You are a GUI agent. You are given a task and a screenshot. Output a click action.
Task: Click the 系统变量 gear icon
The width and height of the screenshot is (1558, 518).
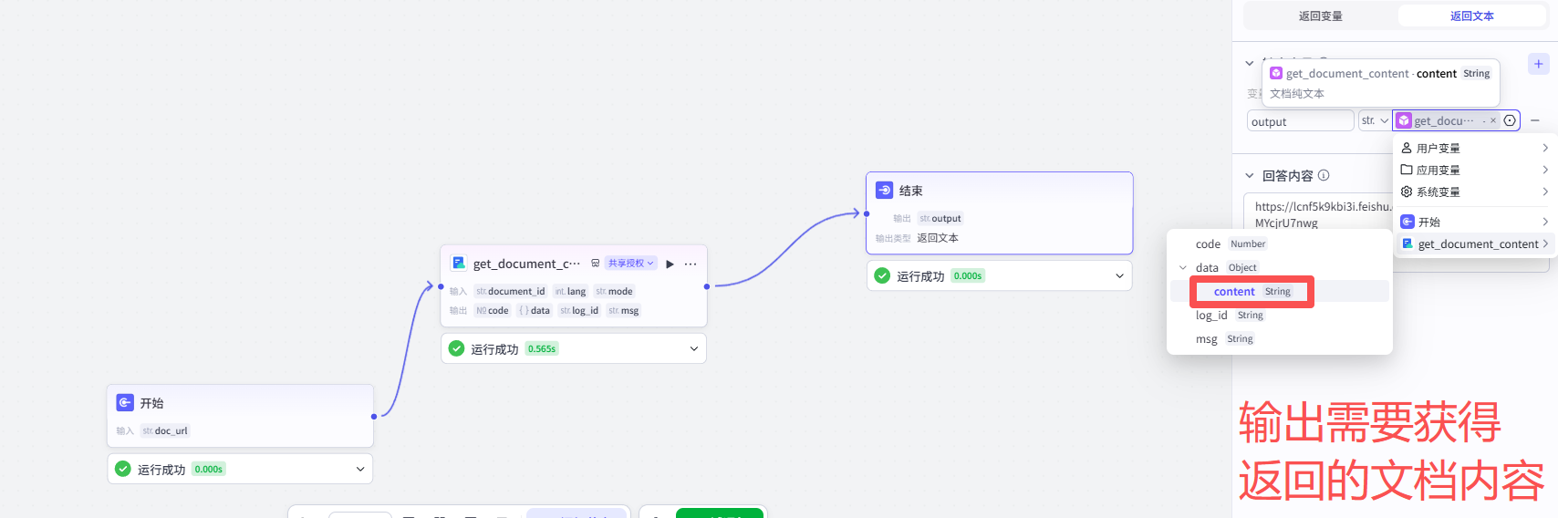click(x=1407, y=192)
